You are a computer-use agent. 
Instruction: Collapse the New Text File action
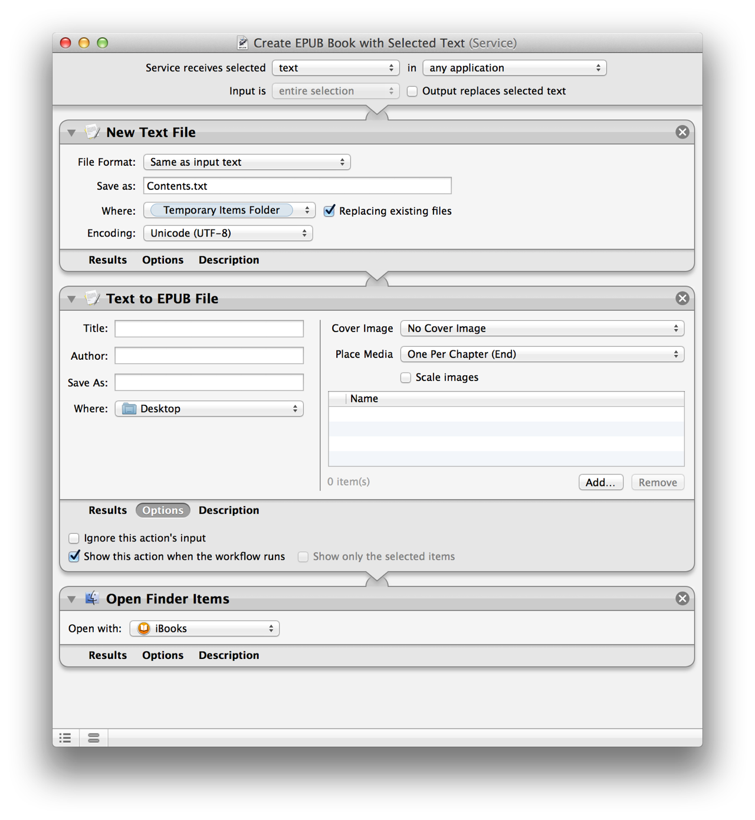[71, 133]
